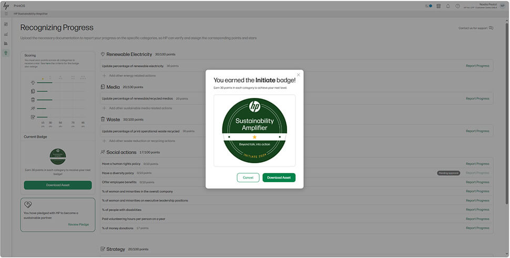This screenshot has width=510, height=258.
Task: Click Report Progress for renewable electricity row
Action: coord(477,66)
